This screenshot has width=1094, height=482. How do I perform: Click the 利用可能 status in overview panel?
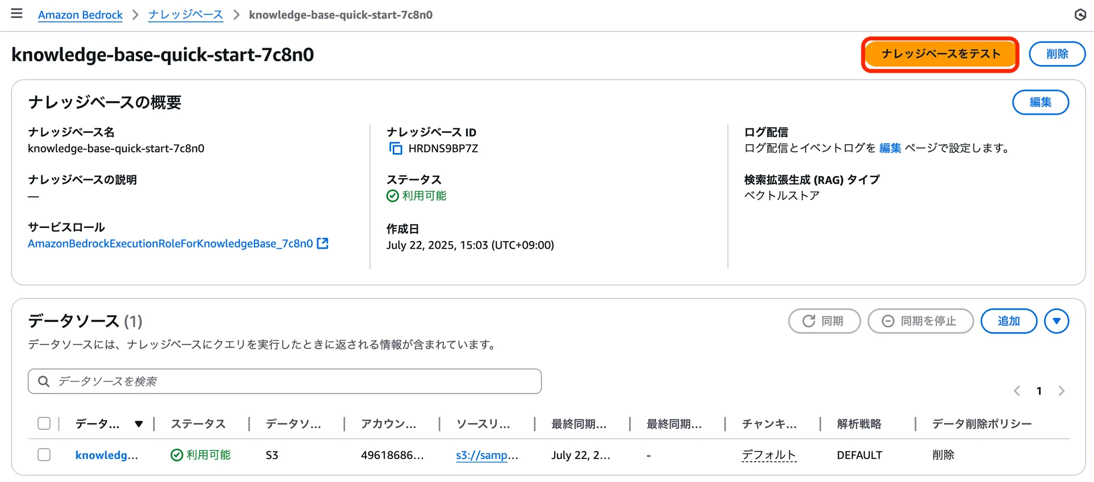tap(417, 196)
